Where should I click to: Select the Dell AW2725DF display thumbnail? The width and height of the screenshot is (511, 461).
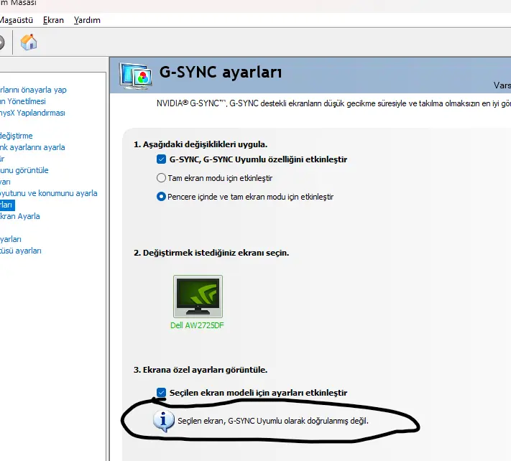(198, 297)
